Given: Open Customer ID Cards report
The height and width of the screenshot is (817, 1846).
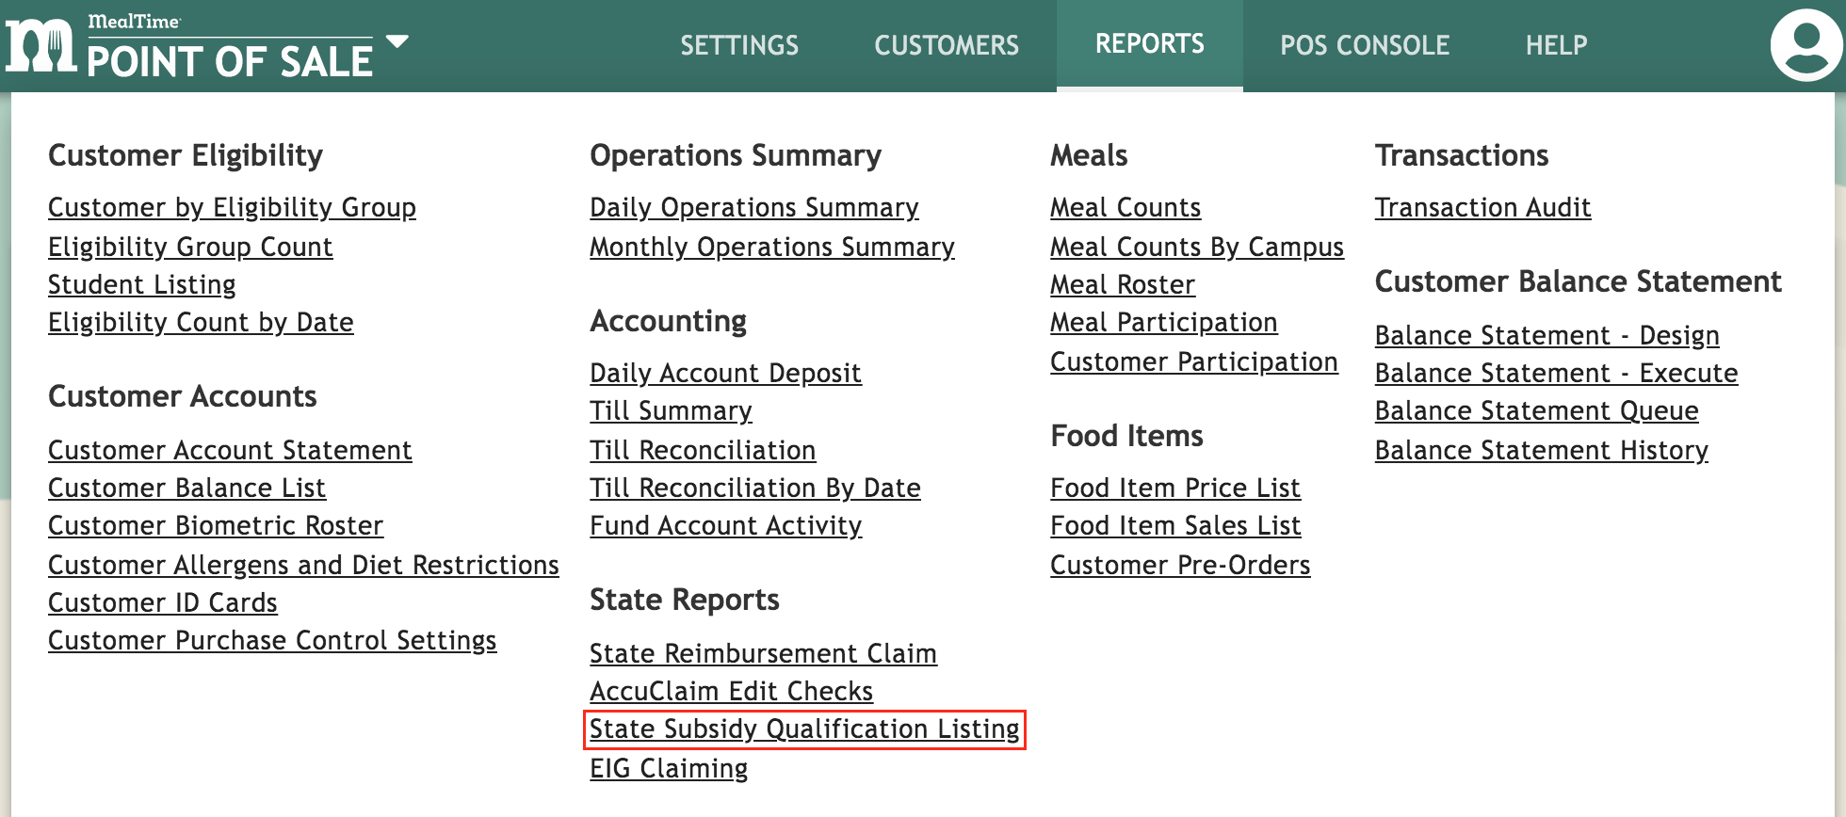Looking at the screenshot, I should pyautogui.click(x=163, y=602).
